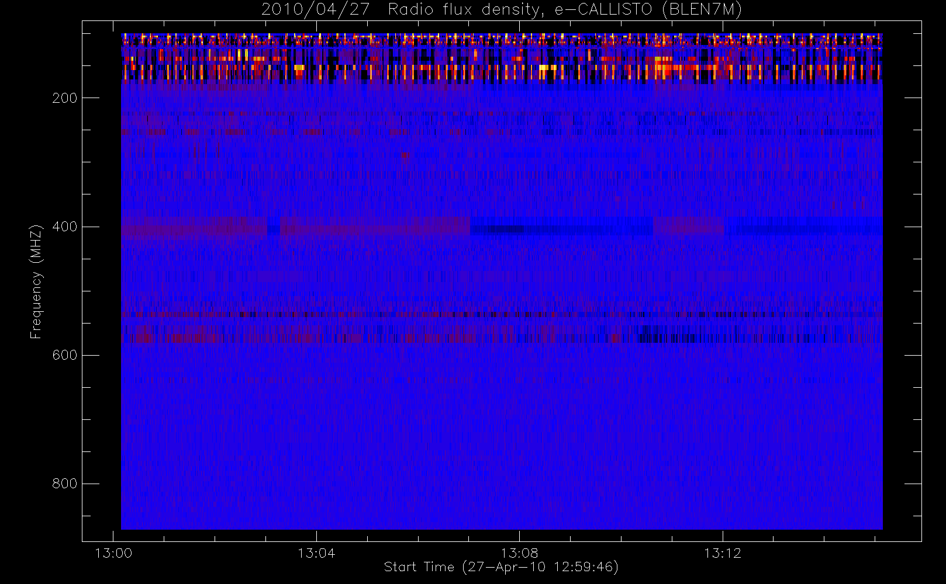Click the 'Frequency (MHZ)' axis label
The image size is (946, 584).
(x=36, y=281)
